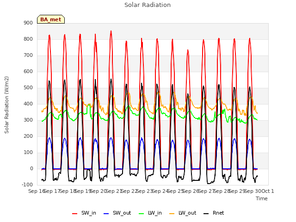Click the Sep 21 x-axis tick label
Image resolution: width=296 pixels, height=222 pixels.
coord(114,191)
